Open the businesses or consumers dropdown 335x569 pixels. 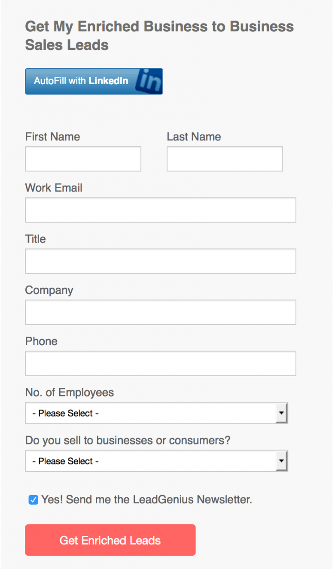click(150, 461)
